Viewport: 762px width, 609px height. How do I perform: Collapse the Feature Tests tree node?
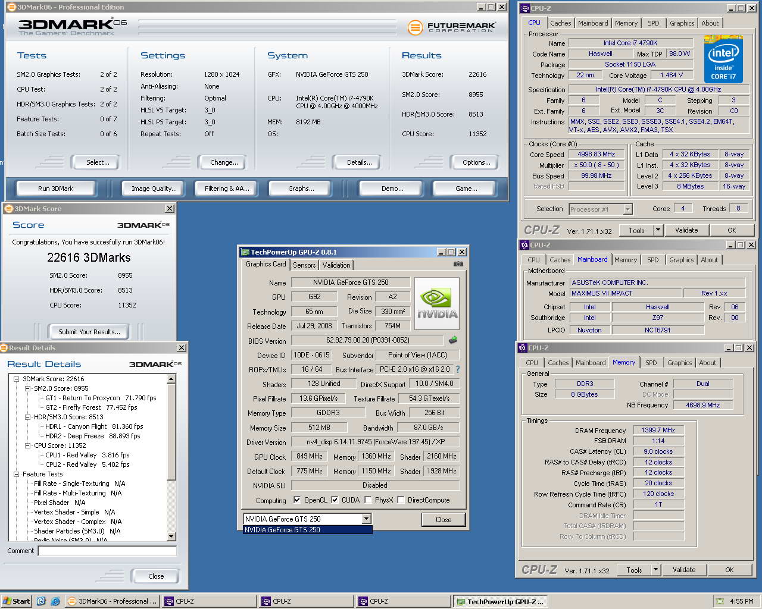coord(16,474)
